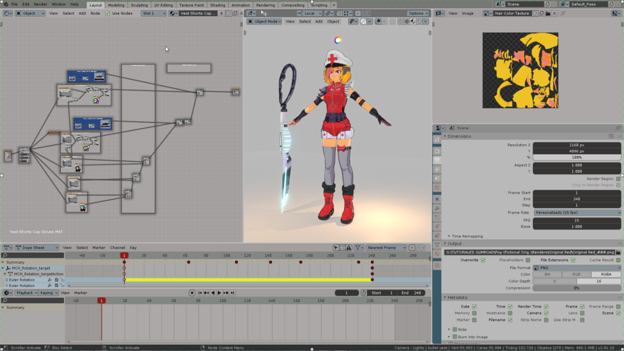Collapse the MCH_Rotation_target channel group

pyautogui.click(x=2, y=268)
